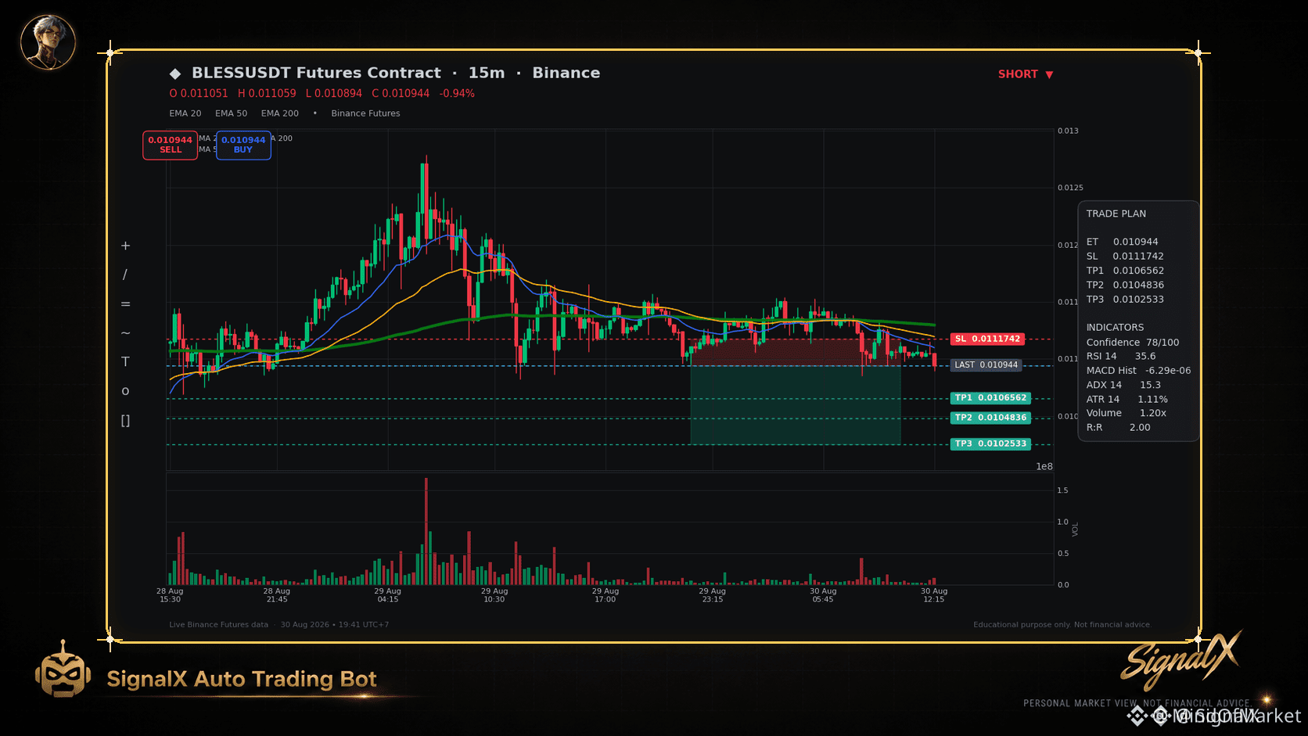Select the equals horizontal lines tool
This screenshot has height=736, width=1308.
point(125,304)
